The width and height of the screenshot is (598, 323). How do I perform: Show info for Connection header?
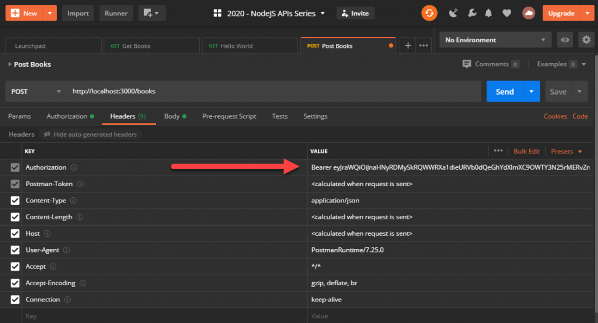(67, 300)
